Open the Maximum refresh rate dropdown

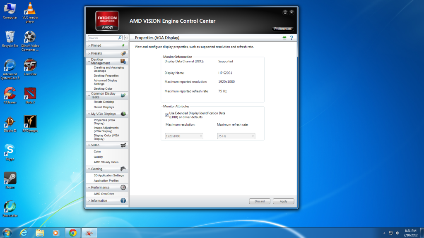pyautogui.click(x=236, y=136)
